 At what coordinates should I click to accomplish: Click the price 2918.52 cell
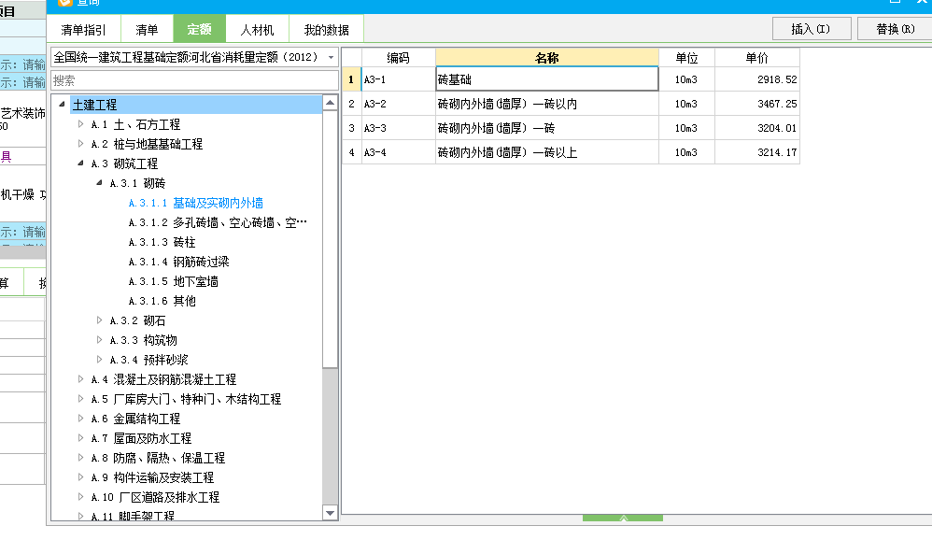(x=756, y=79)
